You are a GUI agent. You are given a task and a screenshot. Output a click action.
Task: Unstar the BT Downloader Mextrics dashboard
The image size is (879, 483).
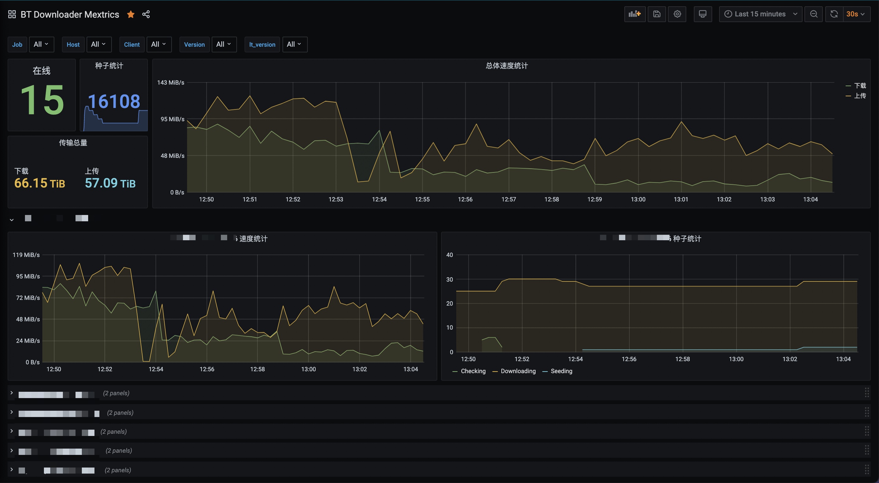coord(131,14)
